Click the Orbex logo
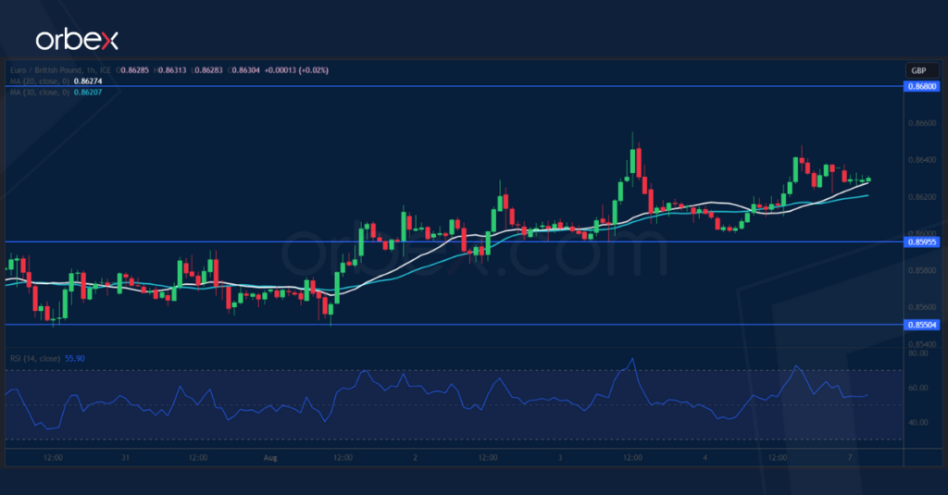 click(x=77, y=40)
